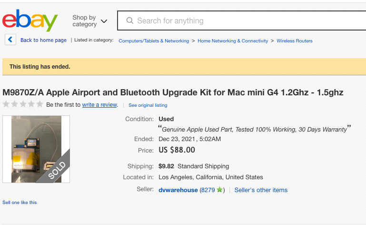Go to Wireless Routers category
366x225 pixels.
[294, 41]
